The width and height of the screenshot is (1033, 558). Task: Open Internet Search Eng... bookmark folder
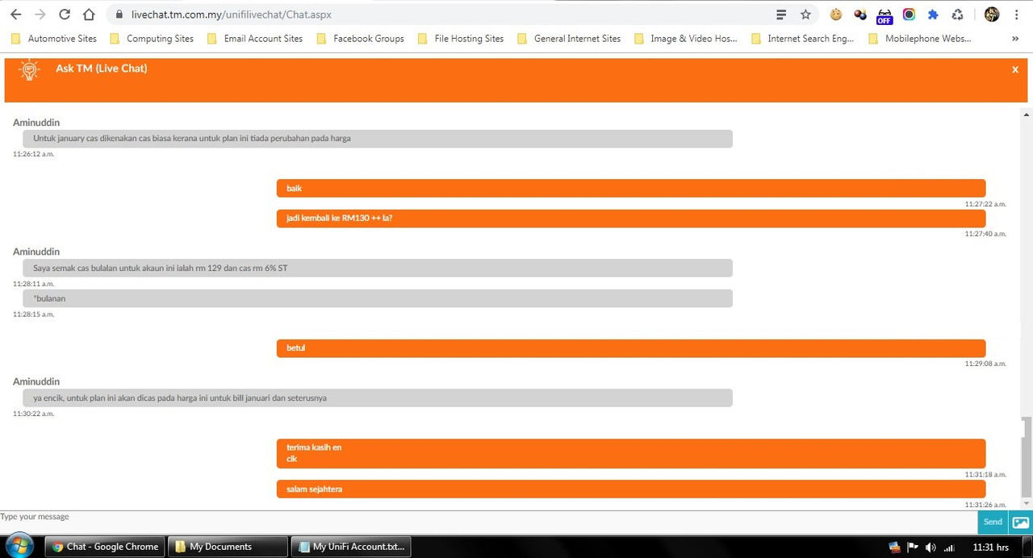(802, 38)
